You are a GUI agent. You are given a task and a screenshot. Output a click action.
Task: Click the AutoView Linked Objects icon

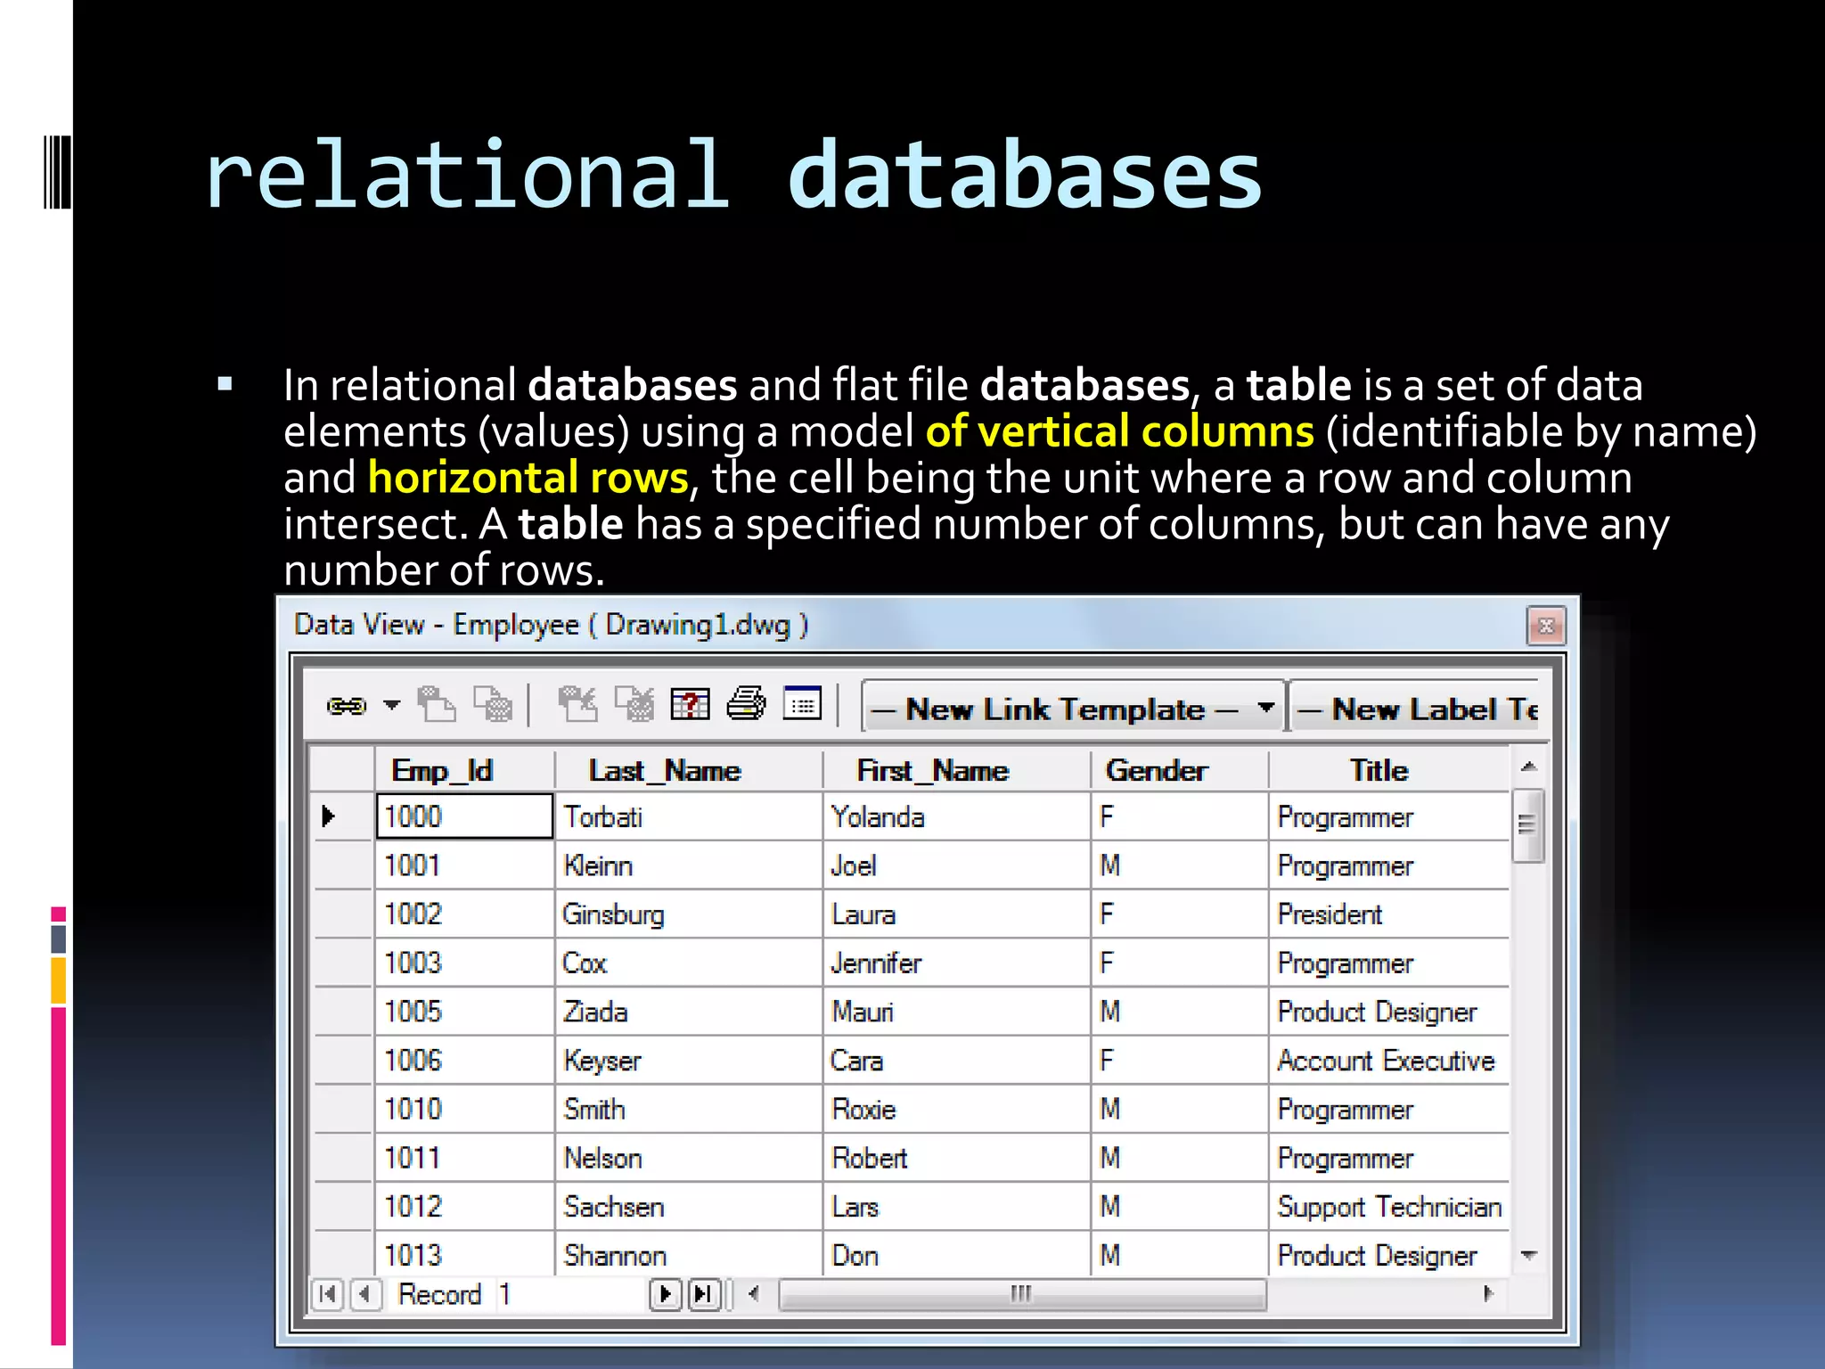click(634, 705)
